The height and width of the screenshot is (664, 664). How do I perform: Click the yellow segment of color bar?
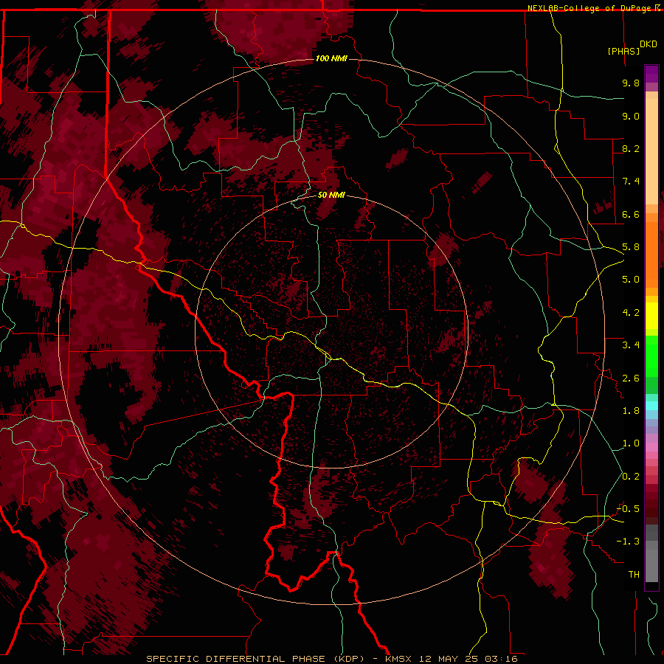click(x=651, y=316)
